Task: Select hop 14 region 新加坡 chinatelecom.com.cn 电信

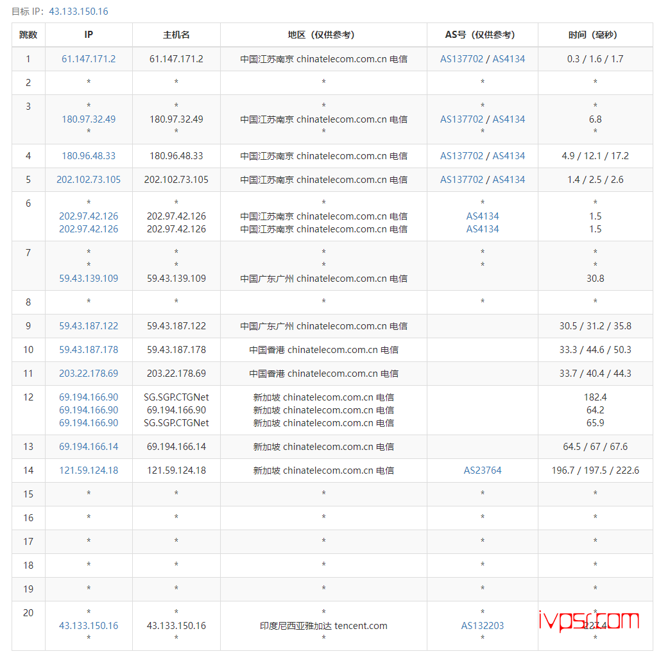Action: click(323, 470)
